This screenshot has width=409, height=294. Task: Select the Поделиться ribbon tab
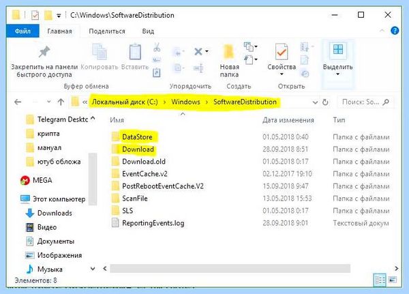click(107, 31)
